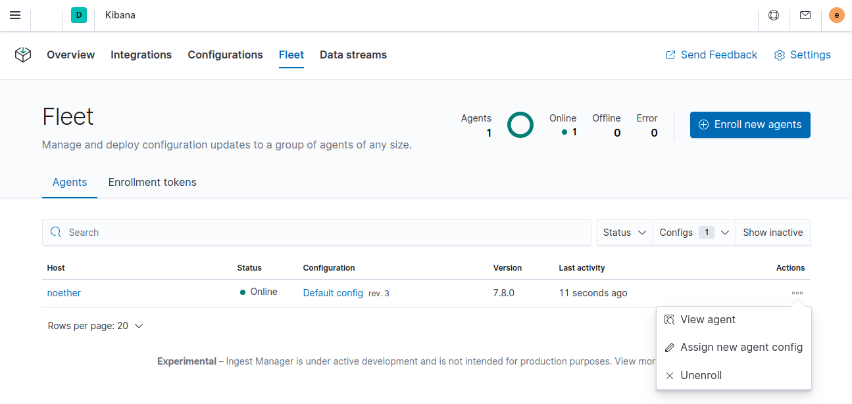Open the help life-ring icon

pyautogui.click(x=773, y=14)
